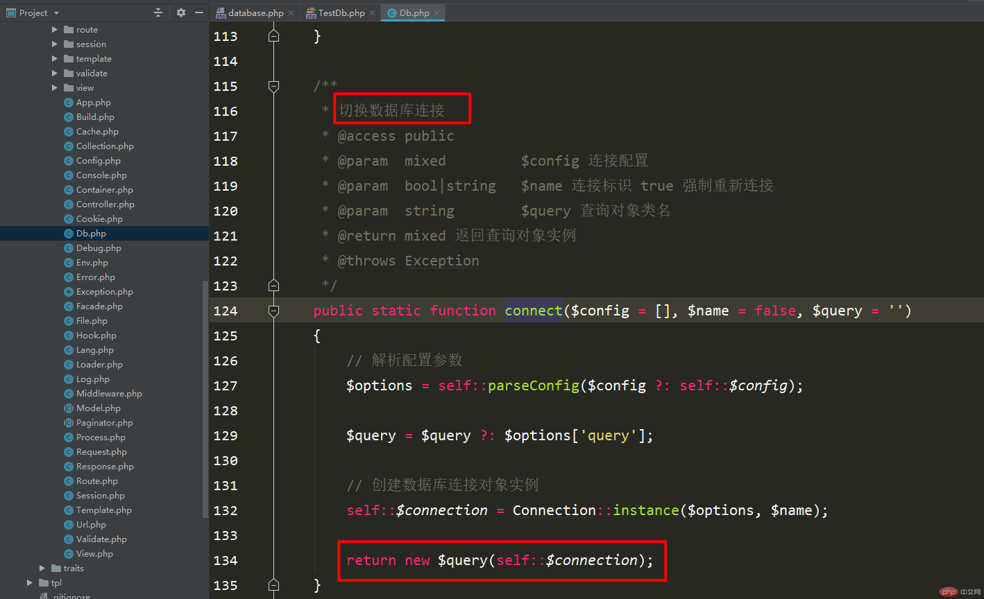Open Env.php file
The image size is (984, 599).
point(92,263)
